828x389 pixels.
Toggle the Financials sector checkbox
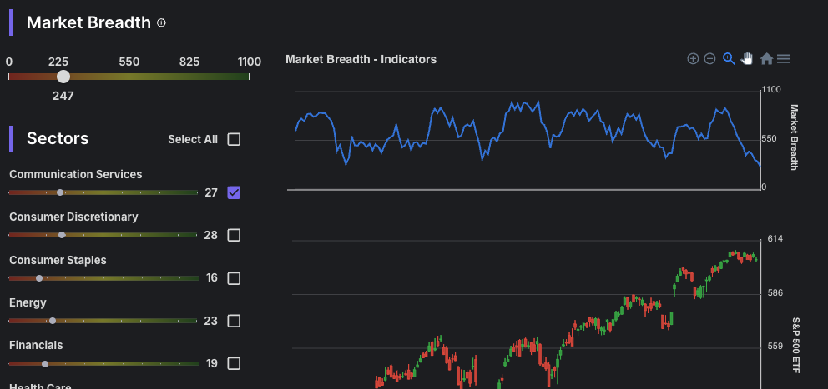coord(234,363)
